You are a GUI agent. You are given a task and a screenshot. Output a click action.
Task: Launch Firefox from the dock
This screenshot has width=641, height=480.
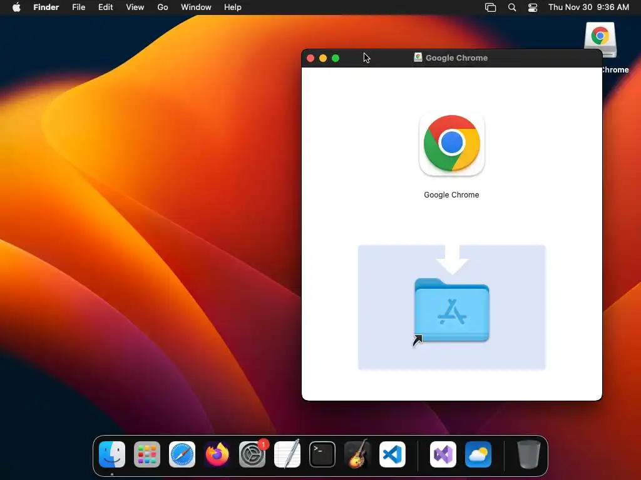[x=217, y=454]
